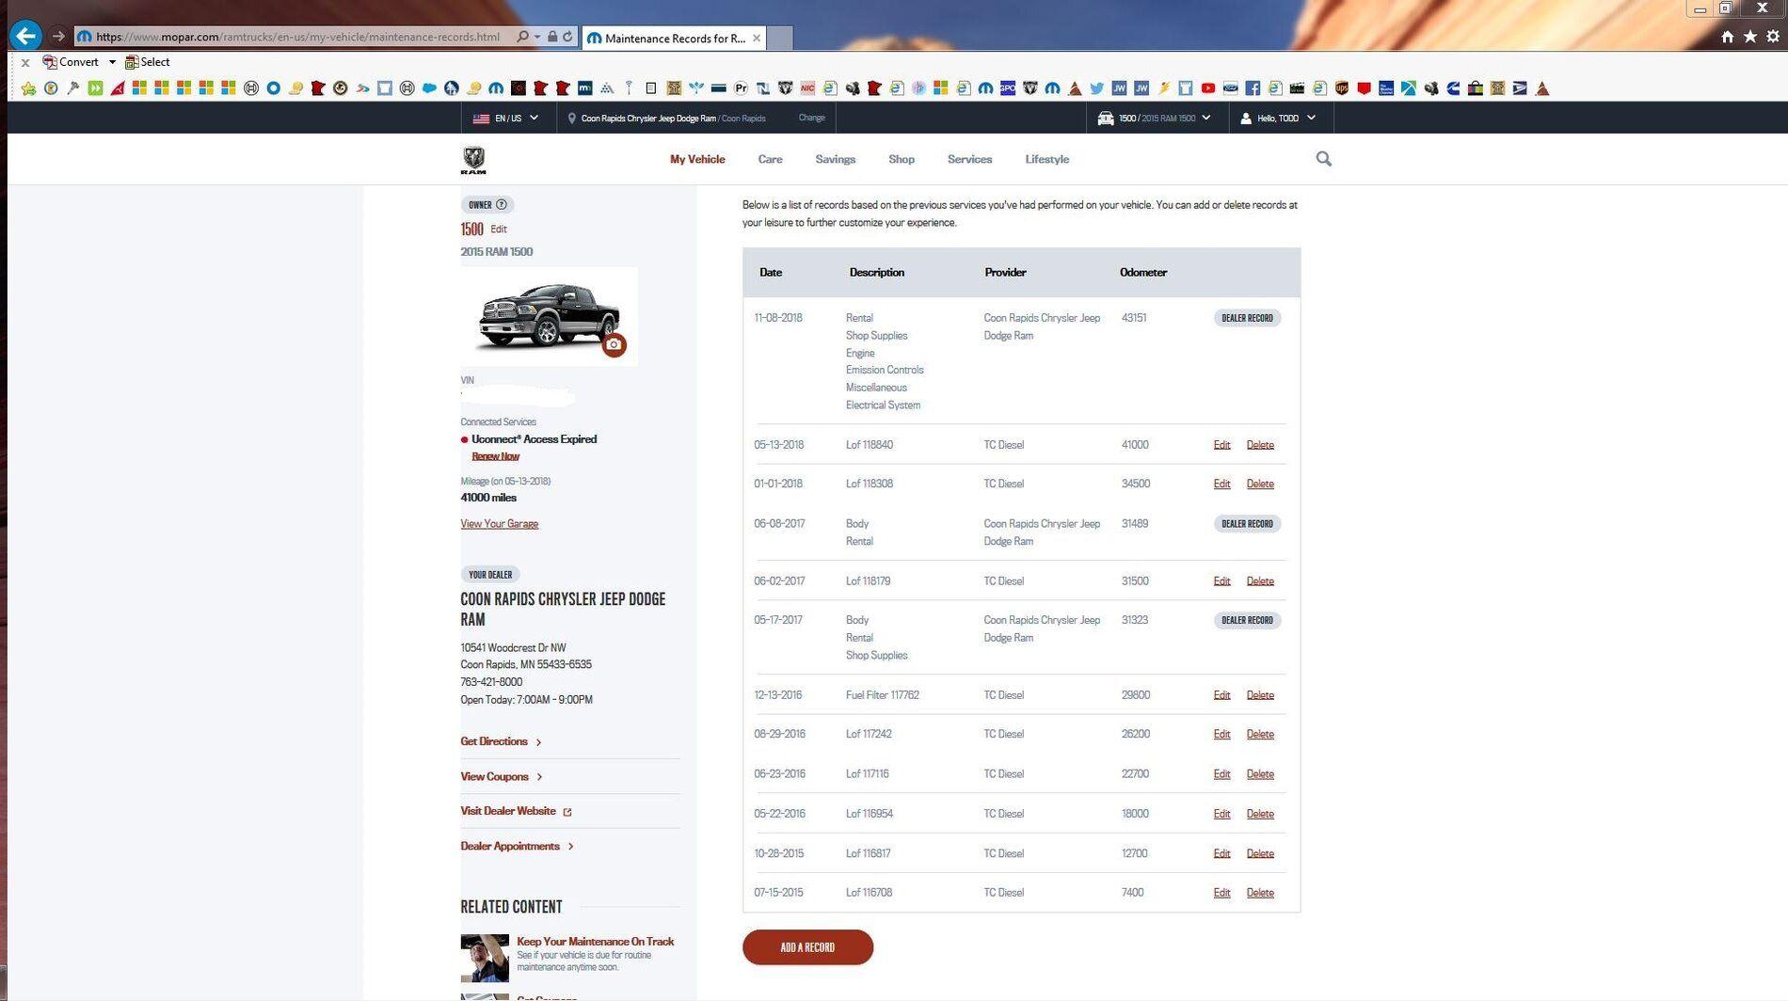
Task: Click the security lock icon in address bar
Action: click(x=552, y=37)
